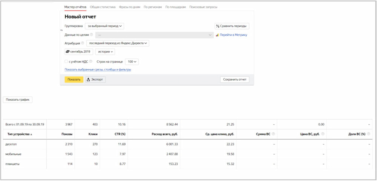This screenshot has height=181, width=377.
Task: Select the планшеты row label
Action: point(12,164)
